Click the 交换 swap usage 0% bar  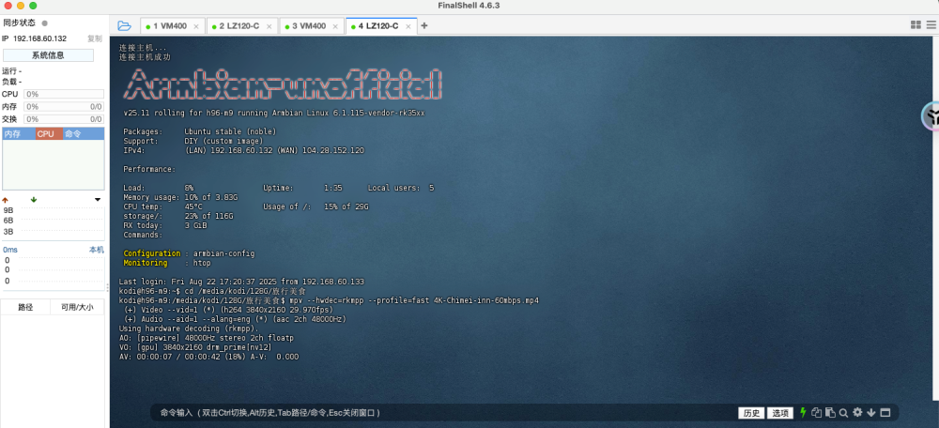(x=64, y=119)
